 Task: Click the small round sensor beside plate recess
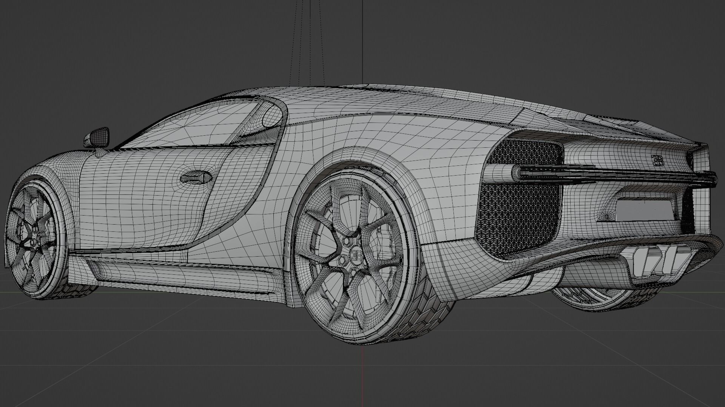click(607, 217)
